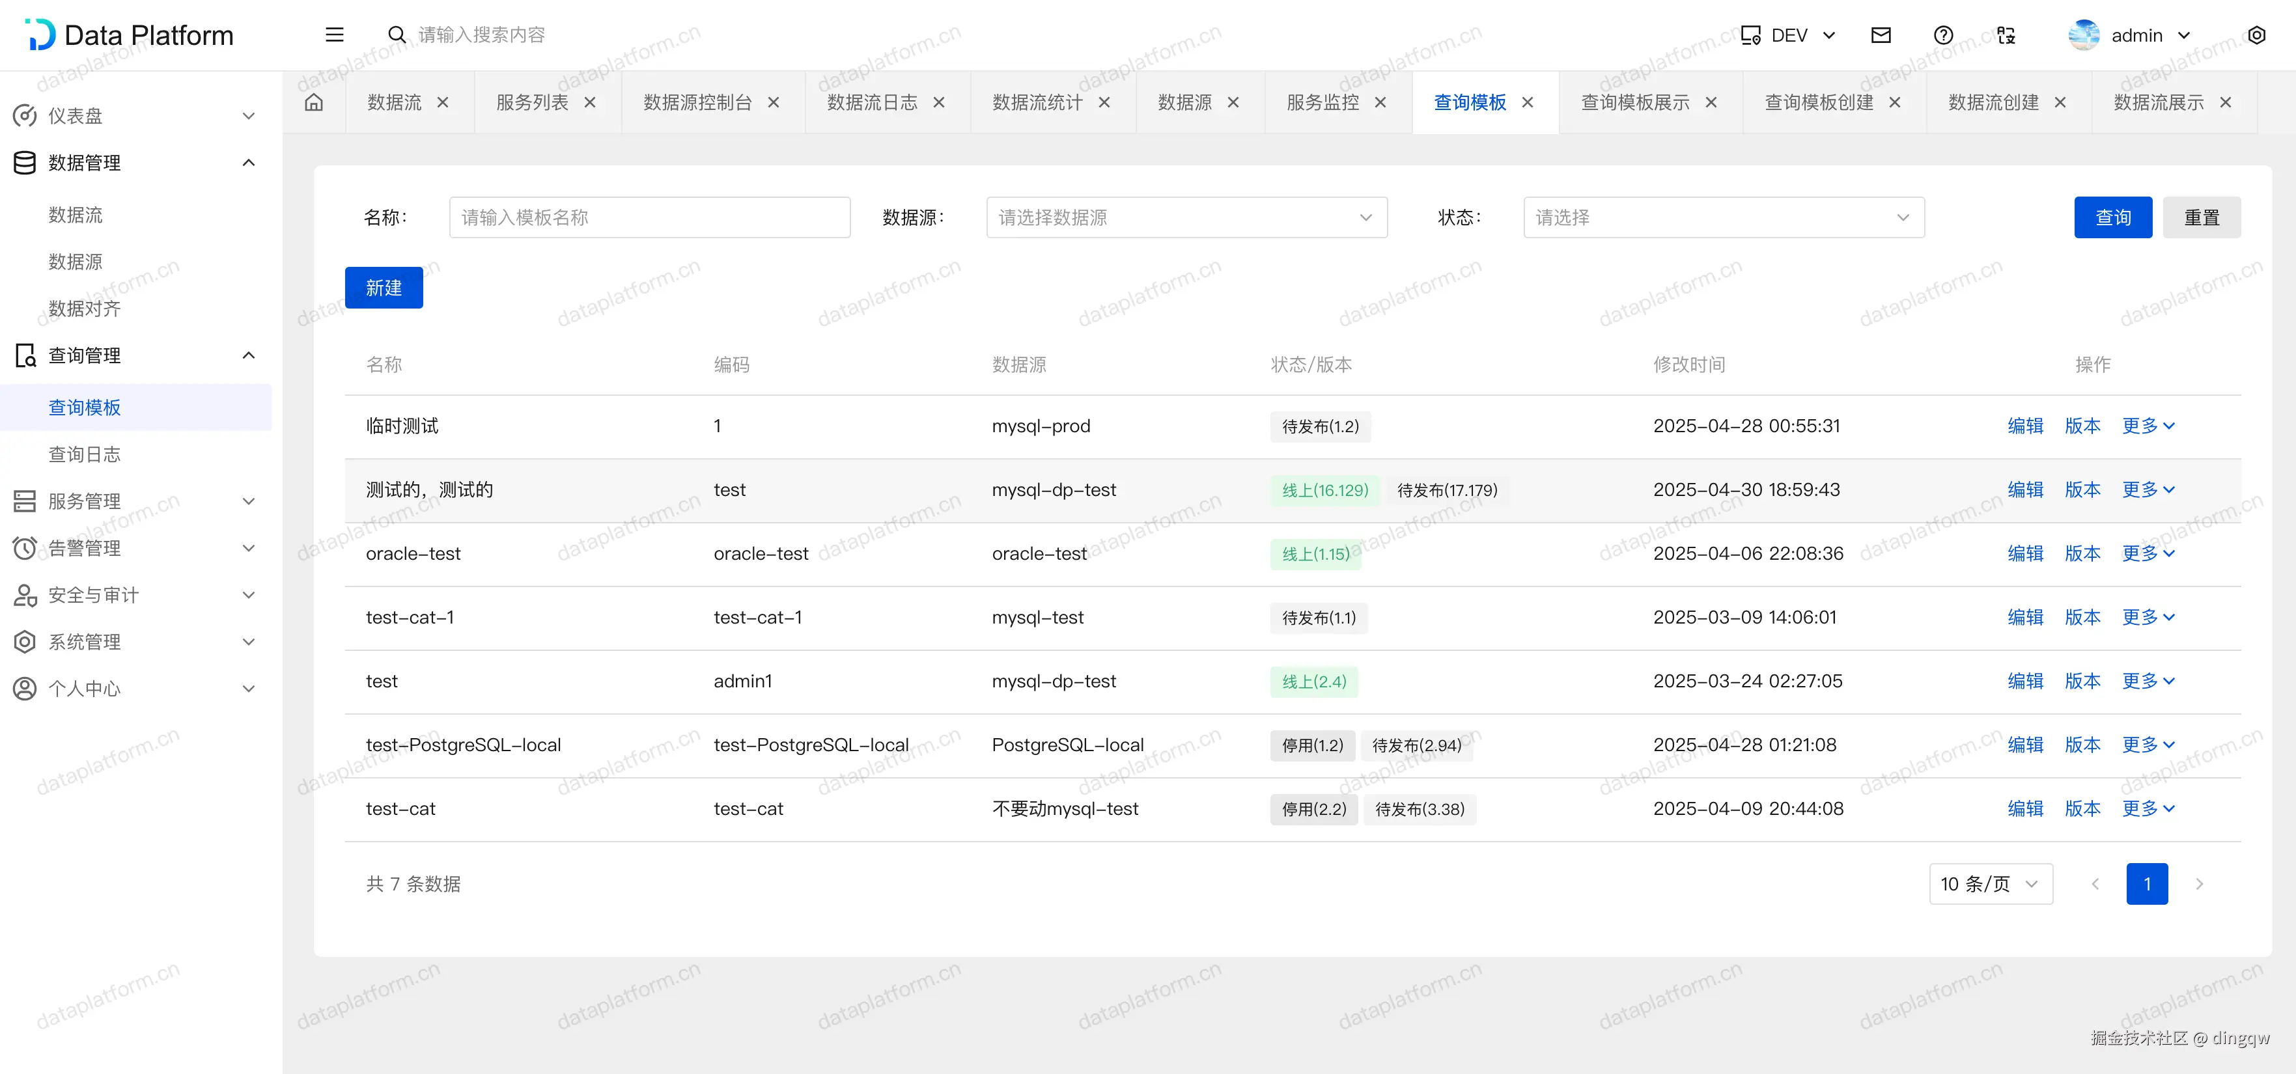
Task: Click the search magnifier icon
Action: (x=397, y=34)
